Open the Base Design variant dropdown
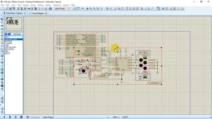 62,9
